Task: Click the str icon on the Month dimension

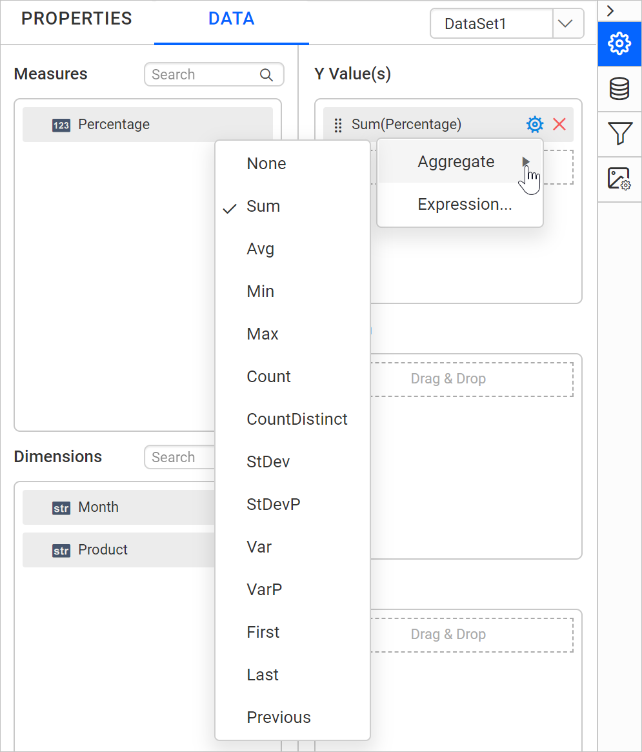Action: (x=61, y=508)
